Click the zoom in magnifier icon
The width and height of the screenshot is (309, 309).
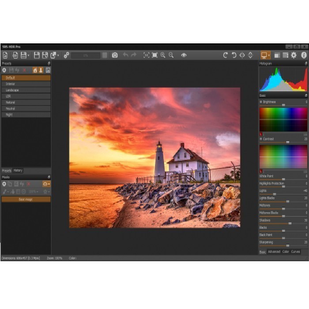tap(163, 55)
